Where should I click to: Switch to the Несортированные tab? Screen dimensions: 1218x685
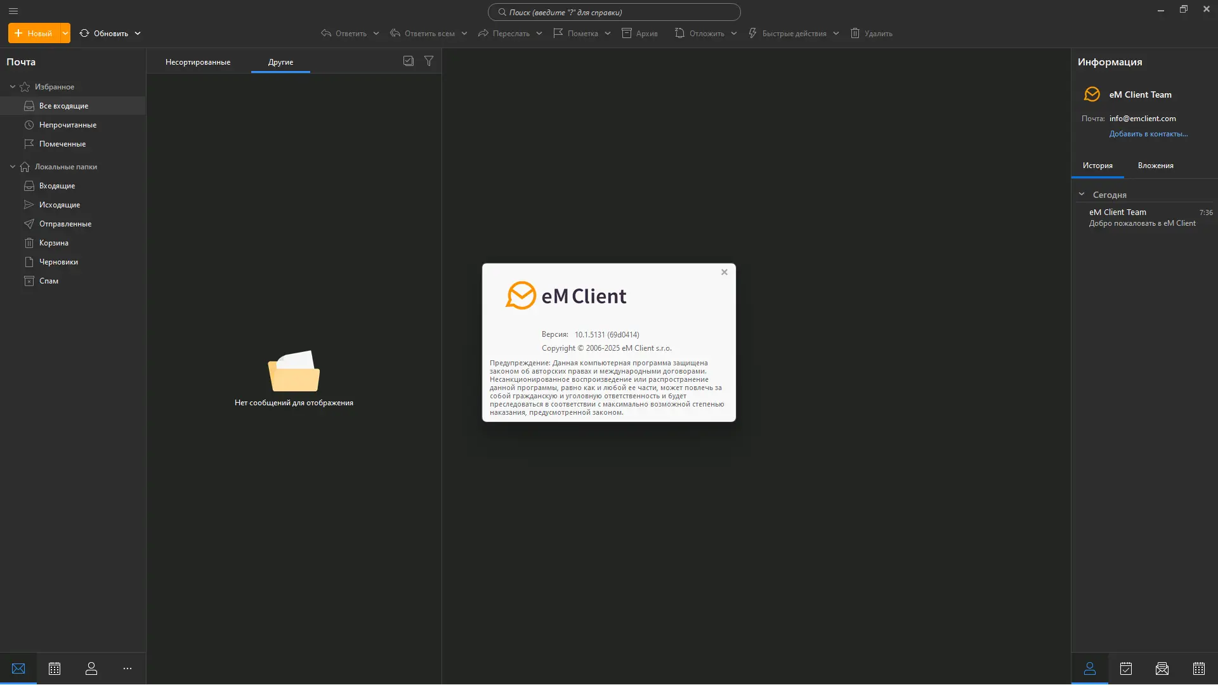(x=198, y=62)
